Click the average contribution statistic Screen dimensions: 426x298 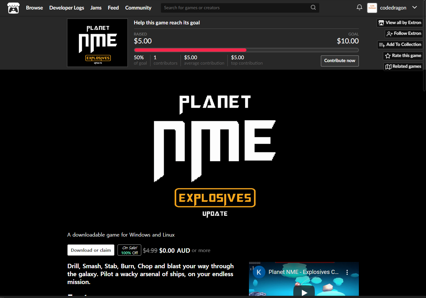click(x=204, y=60)
